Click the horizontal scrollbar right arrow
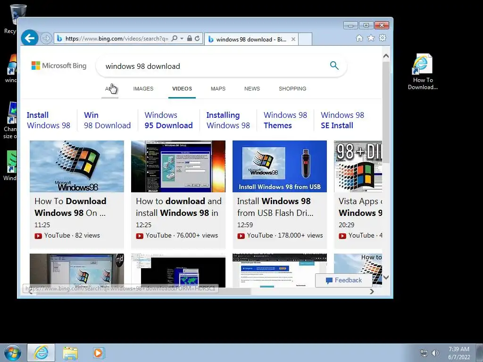483x362 pixels. click(x=372, y=291)
